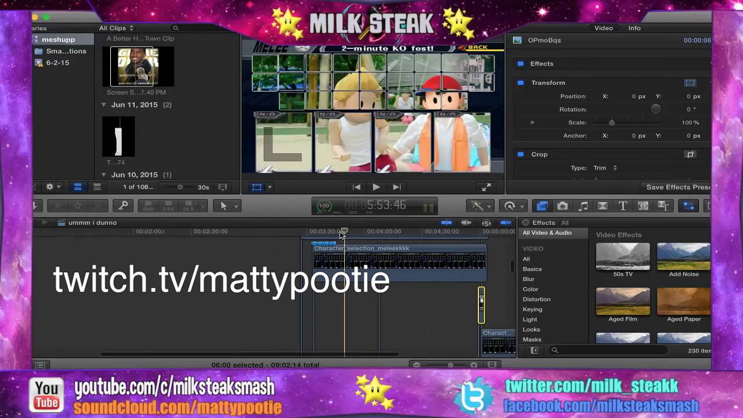Select the Add Noise effect thumbnail
The width and height of the screenshot is (743, 418).
point(684,257)
